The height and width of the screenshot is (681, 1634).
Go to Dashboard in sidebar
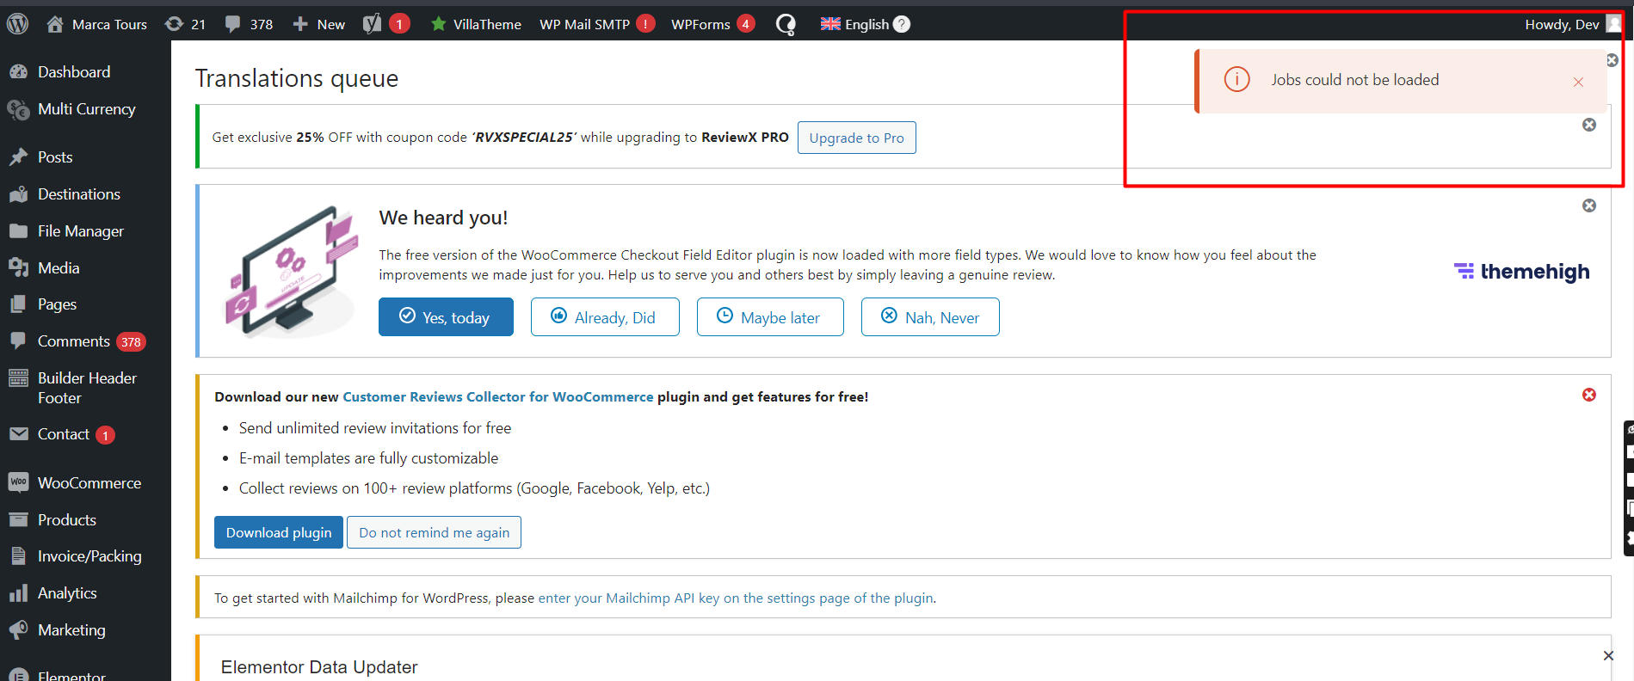coord(74,72)
